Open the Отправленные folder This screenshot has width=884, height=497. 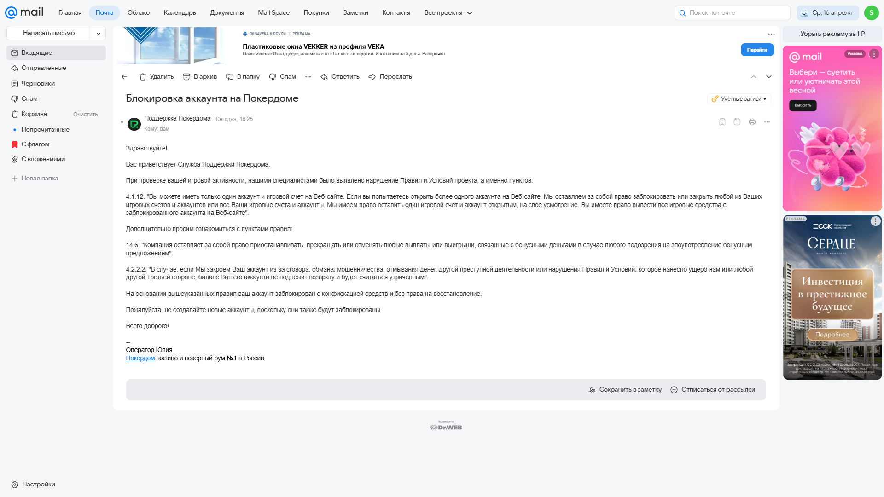pyautogui.click(x=56, y=68)
